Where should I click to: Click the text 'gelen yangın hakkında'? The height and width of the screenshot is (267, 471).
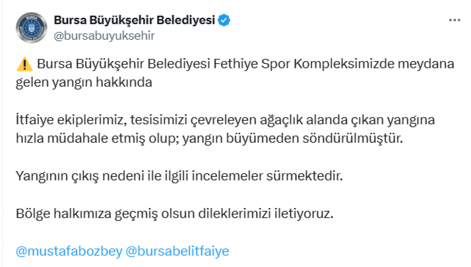point(84,83)
